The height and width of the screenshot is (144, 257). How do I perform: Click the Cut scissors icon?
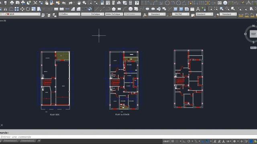point(35,3)
